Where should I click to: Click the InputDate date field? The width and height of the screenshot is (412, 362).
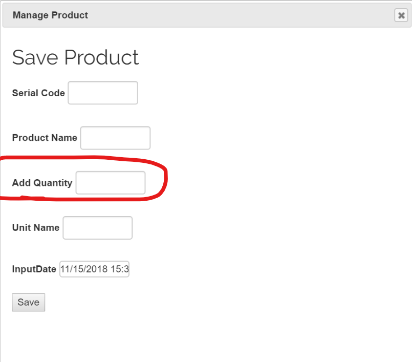coord(94,269)
